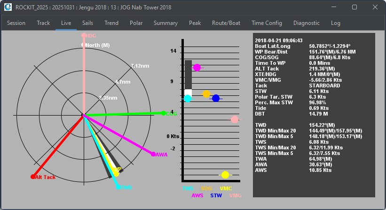Click the ROCKIT app icon in title bar
Screen dimensions: 386x210
pos(8,7)
